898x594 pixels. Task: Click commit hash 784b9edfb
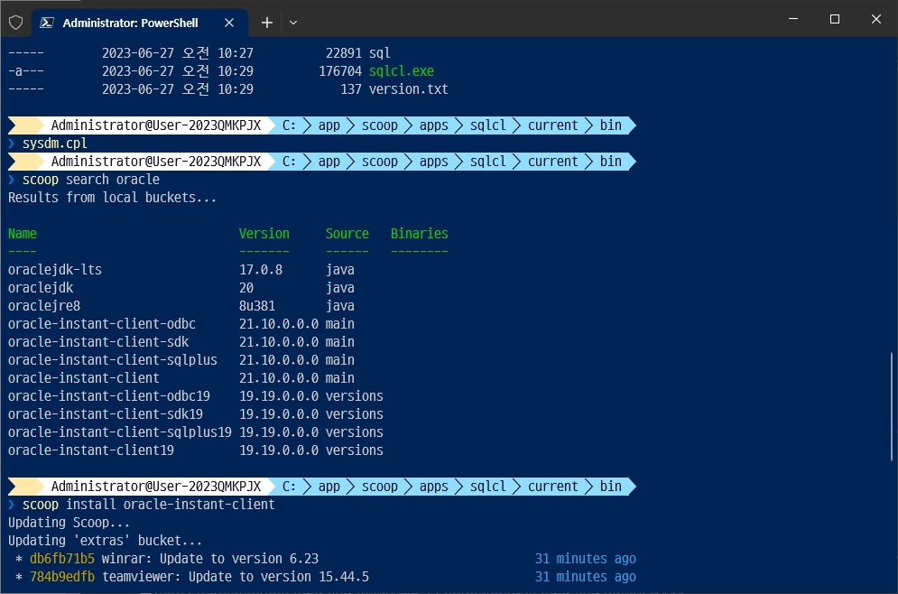click(x=62, y=577)
